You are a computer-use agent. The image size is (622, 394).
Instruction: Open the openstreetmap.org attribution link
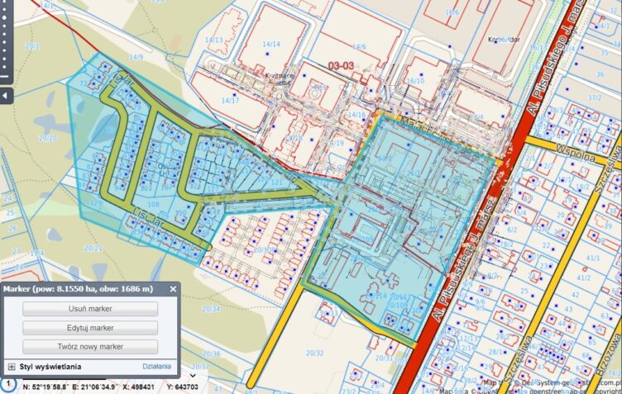tap(561, 388)
